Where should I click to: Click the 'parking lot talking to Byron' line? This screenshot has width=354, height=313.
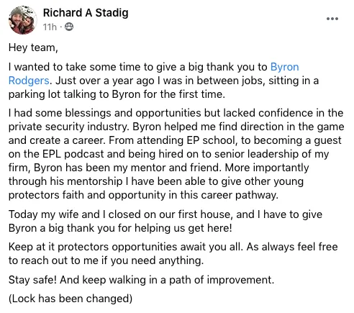click(117, 94)
